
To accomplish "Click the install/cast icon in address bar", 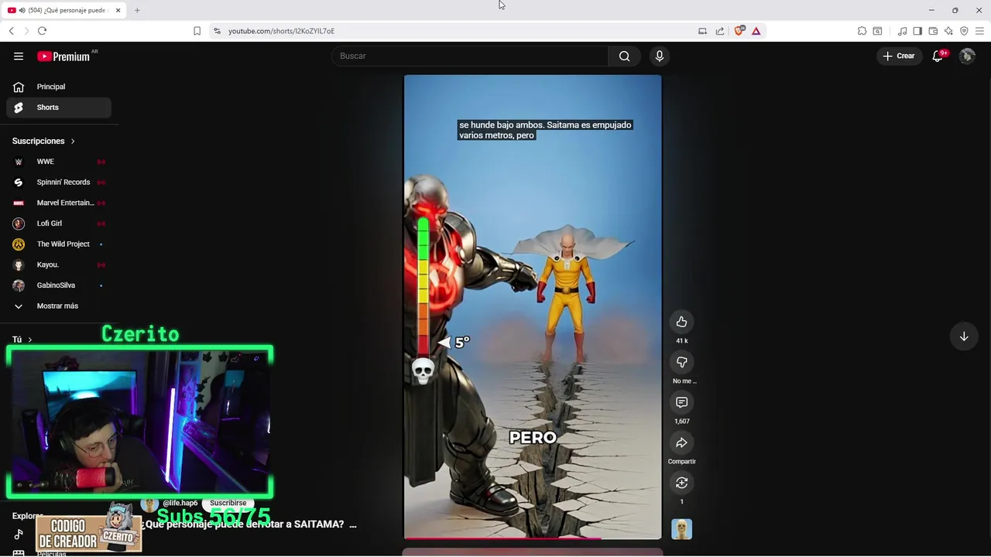I will pyautogui.click(x=702, y=31).
